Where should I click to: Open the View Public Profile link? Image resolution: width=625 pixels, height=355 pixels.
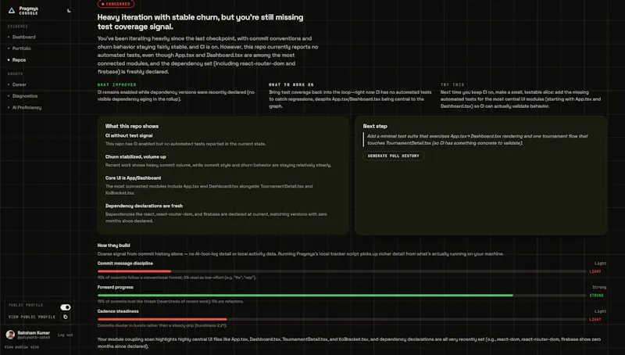pos(32,317)
